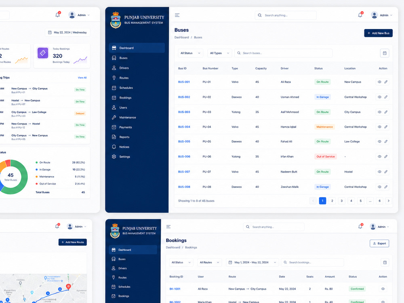Go to next page with right chevron

tap(389, 201)
